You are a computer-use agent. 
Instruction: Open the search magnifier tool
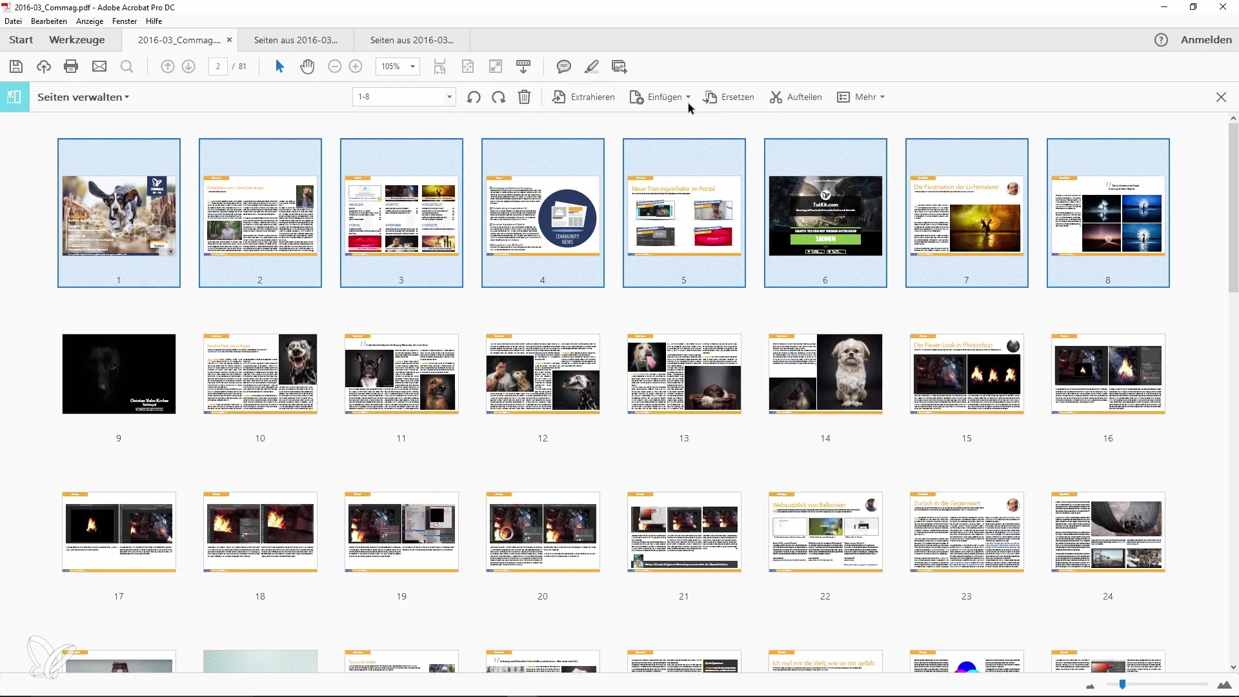coord(127,66)
